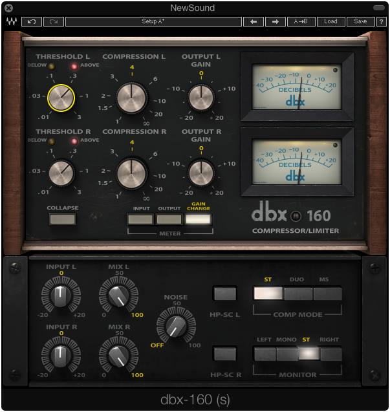This screenshot has height=412, width=390.
Task: Close the NewSound plugin window
Action: (8, 8)
